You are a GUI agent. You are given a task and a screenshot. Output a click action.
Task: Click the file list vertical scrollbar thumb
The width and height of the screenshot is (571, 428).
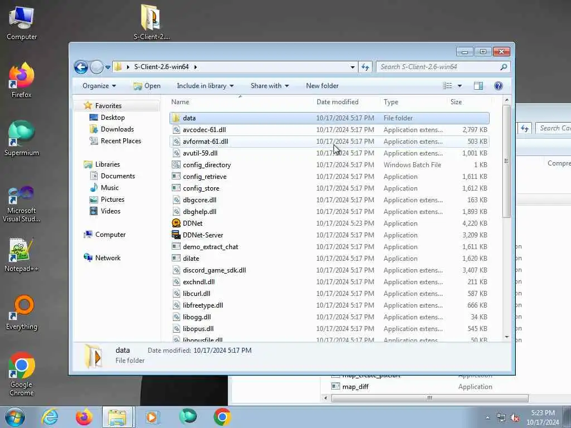506,161
